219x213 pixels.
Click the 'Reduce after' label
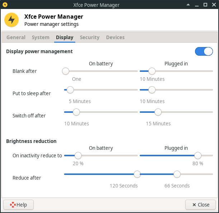point(27,178)
